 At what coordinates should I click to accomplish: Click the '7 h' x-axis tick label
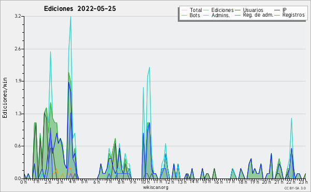pyautogui.click(x=109, y=182)
